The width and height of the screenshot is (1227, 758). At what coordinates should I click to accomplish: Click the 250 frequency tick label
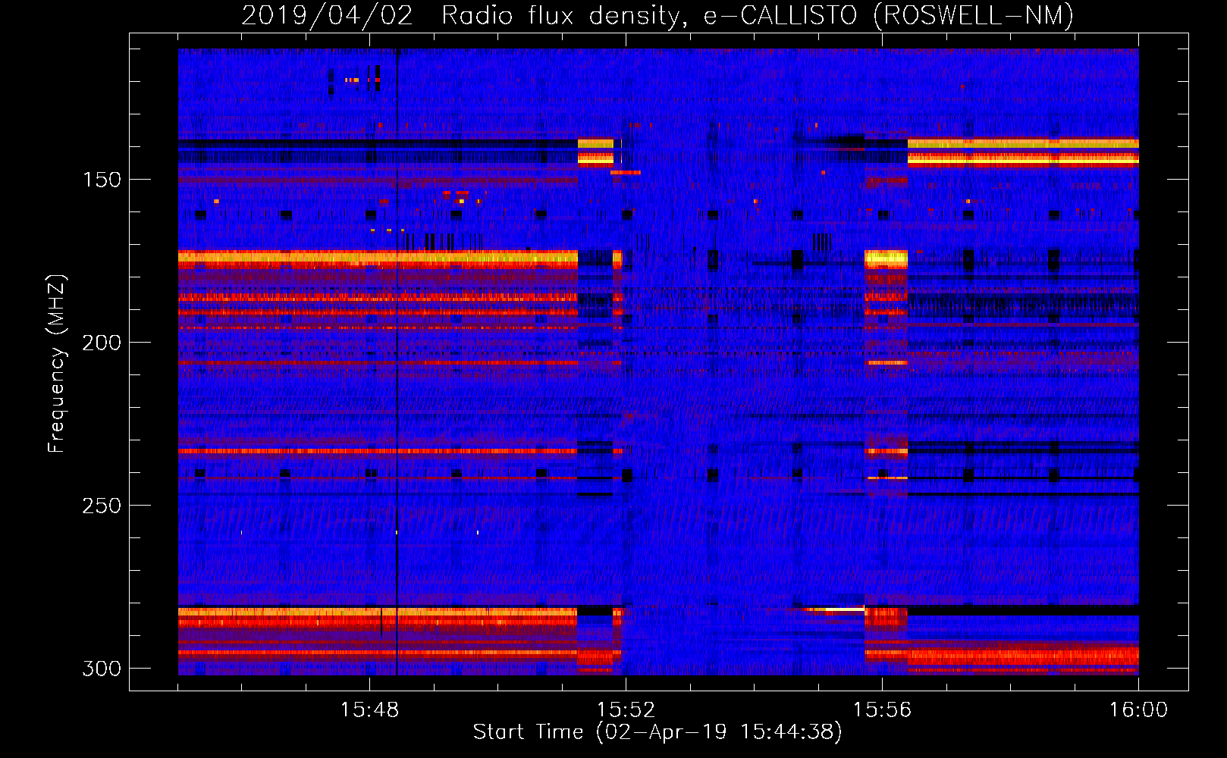[x=102, y=506]
